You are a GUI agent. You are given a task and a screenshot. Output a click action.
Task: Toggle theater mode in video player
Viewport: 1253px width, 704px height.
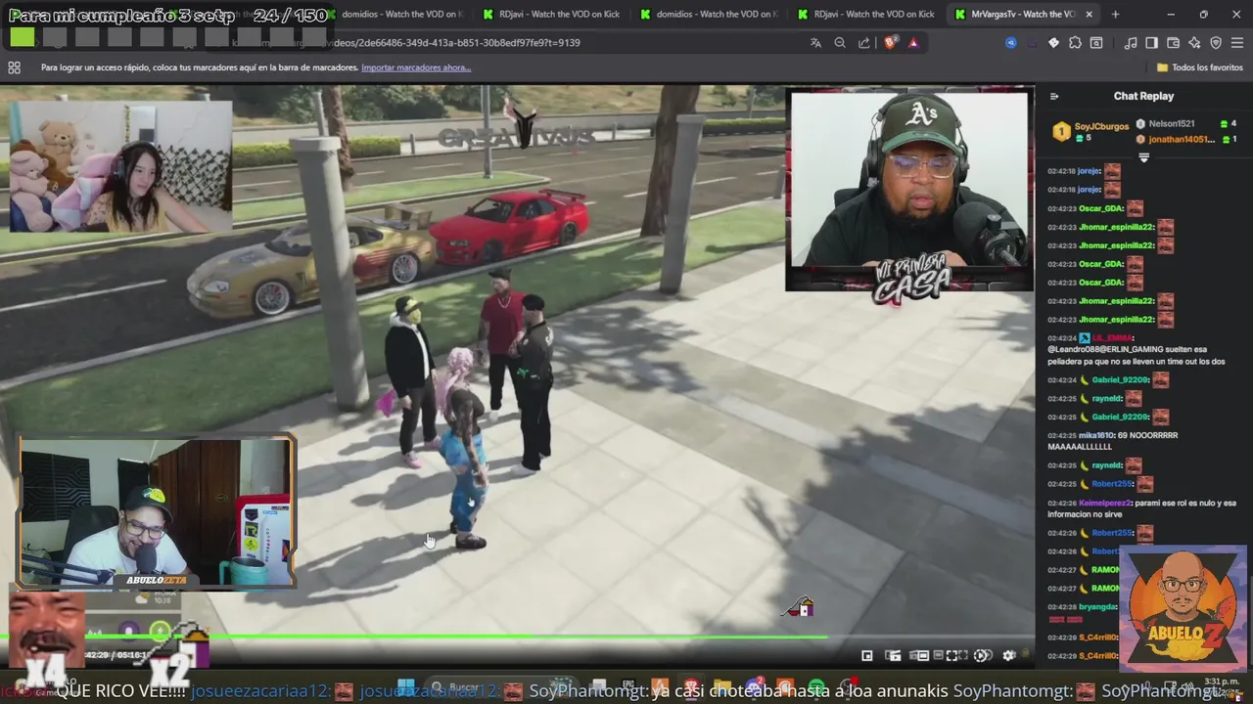921,655
